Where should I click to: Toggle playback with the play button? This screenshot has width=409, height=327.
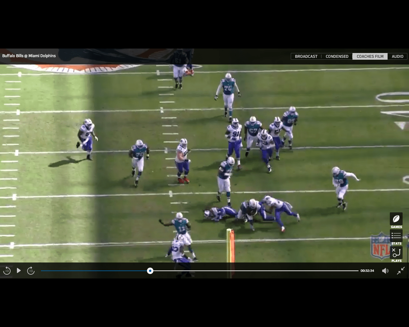tap(19, 270)
